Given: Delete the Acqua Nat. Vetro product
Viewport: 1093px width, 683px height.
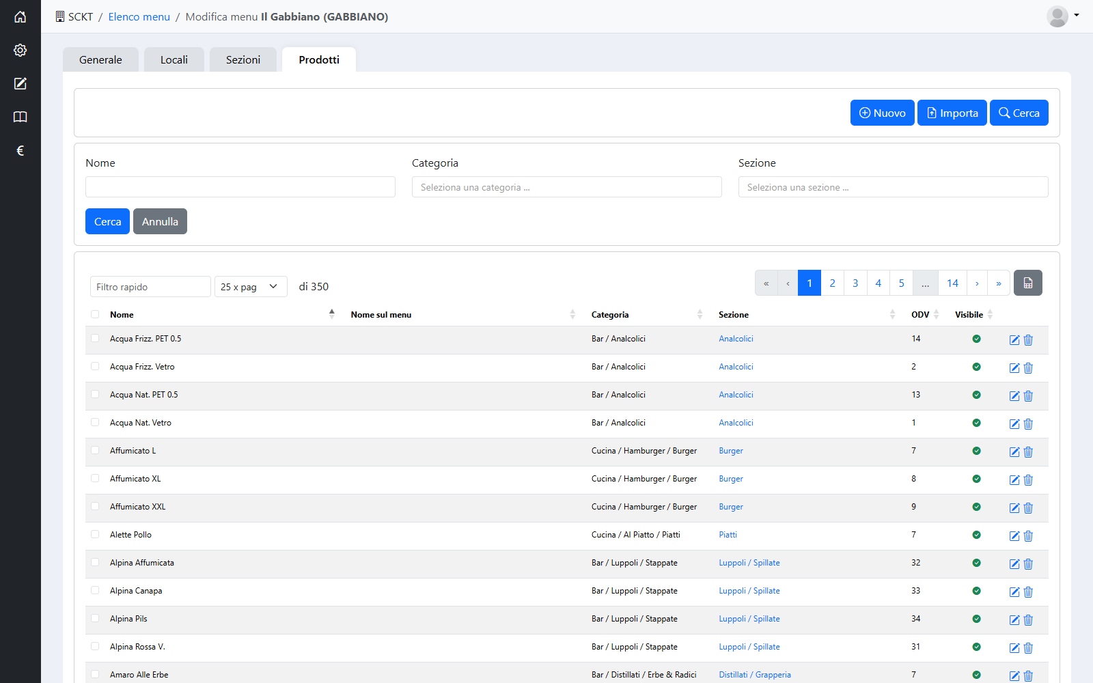Looking at the screenshot, I should tap(1028, 424).
